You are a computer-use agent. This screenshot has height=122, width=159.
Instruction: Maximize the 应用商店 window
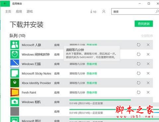(x=149, y=4)
